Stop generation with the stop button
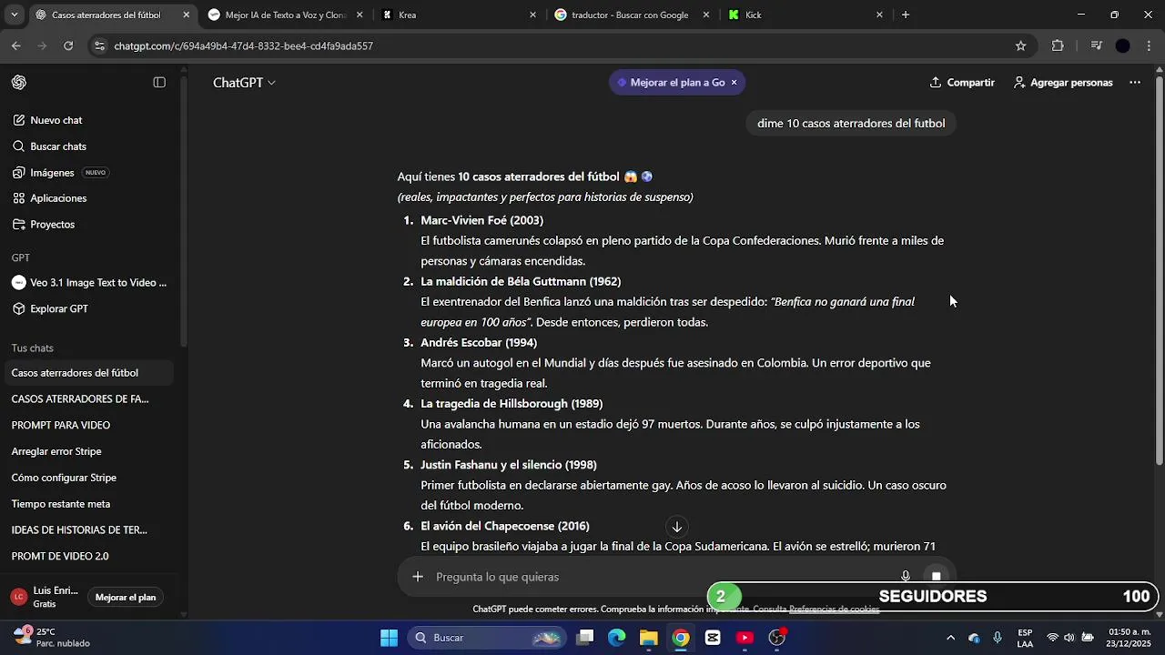This screenshot has width=1165, height=655. (x=936, y=577)
